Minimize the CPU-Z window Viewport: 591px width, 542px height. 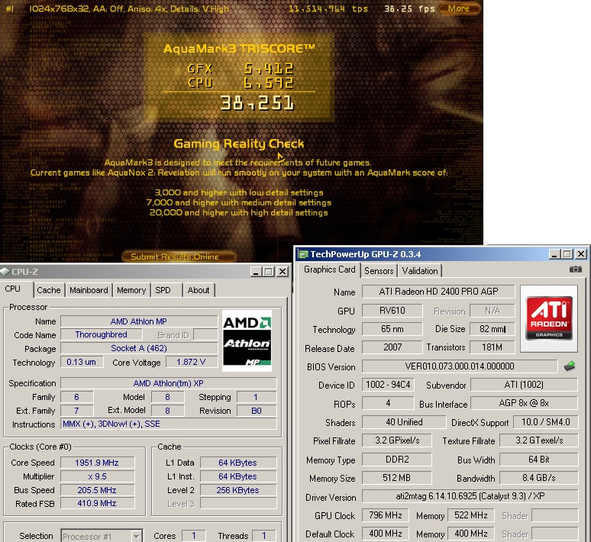(x=257, y=271)
